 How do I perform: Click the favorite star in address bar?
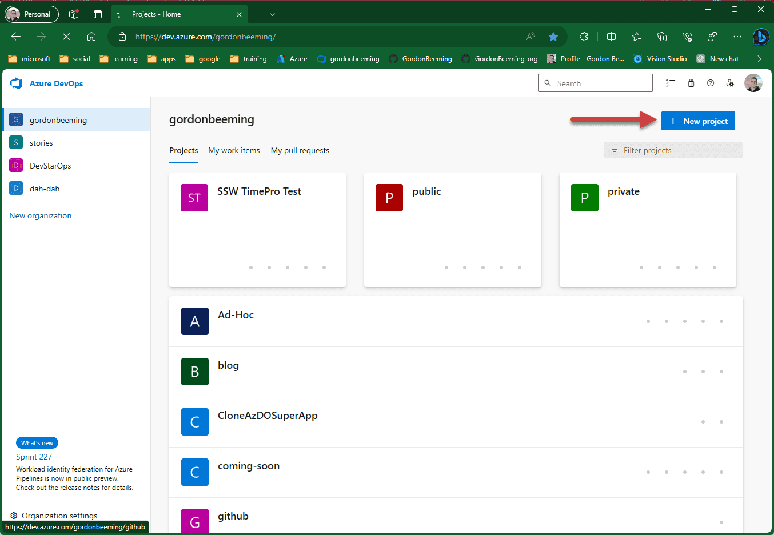pyautogui.click(x=553, y=37)
